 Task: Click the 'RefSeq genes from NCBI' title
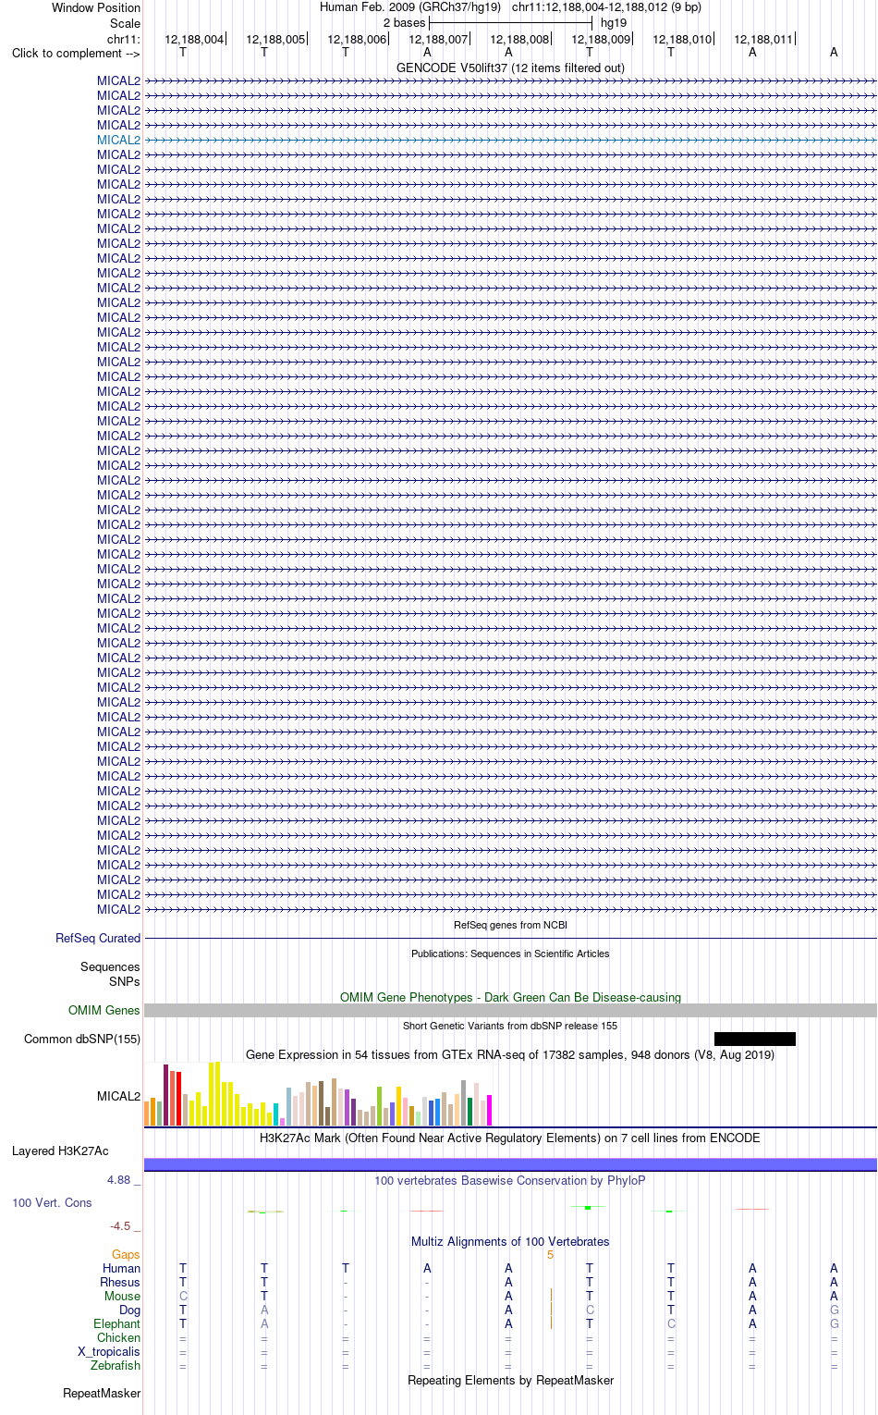click(x=510, y=925)
